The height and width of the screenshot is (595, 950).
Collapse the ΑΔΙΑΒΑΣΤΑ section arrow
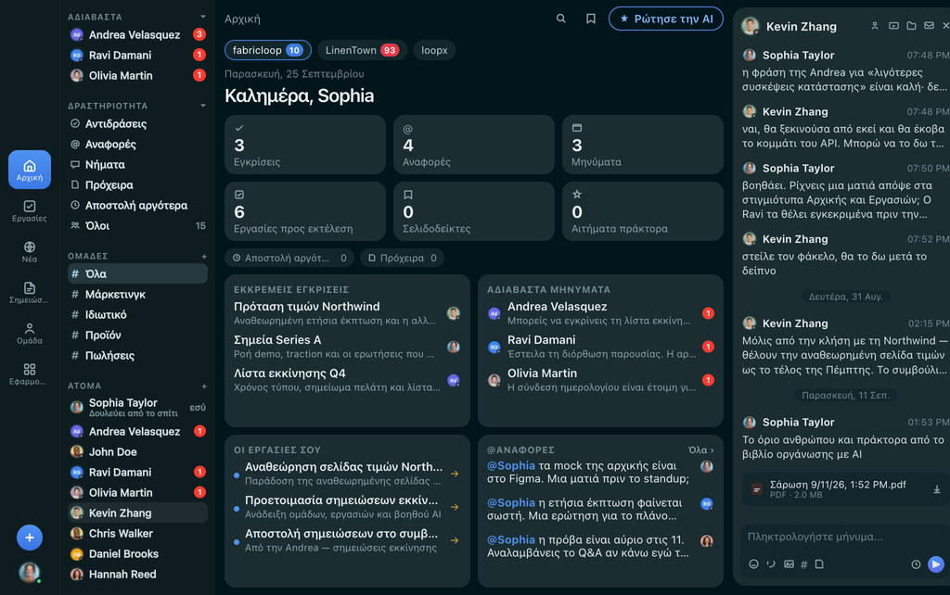(x=203, y=17)
